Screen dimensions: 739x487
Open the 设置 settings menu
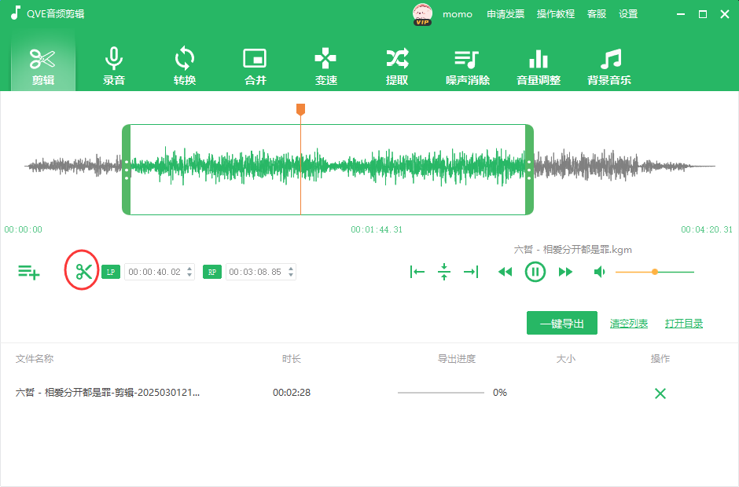click(x=628, y=14)
